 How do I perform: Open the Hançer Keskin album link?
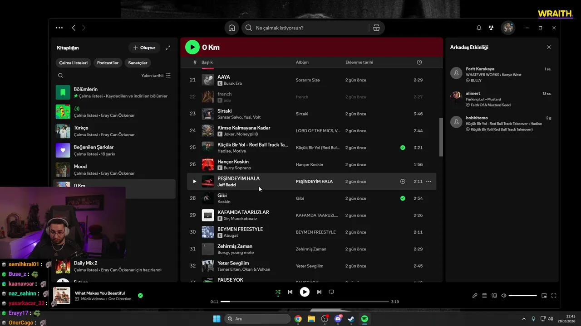pyautogui.click(x=310, y=165)
